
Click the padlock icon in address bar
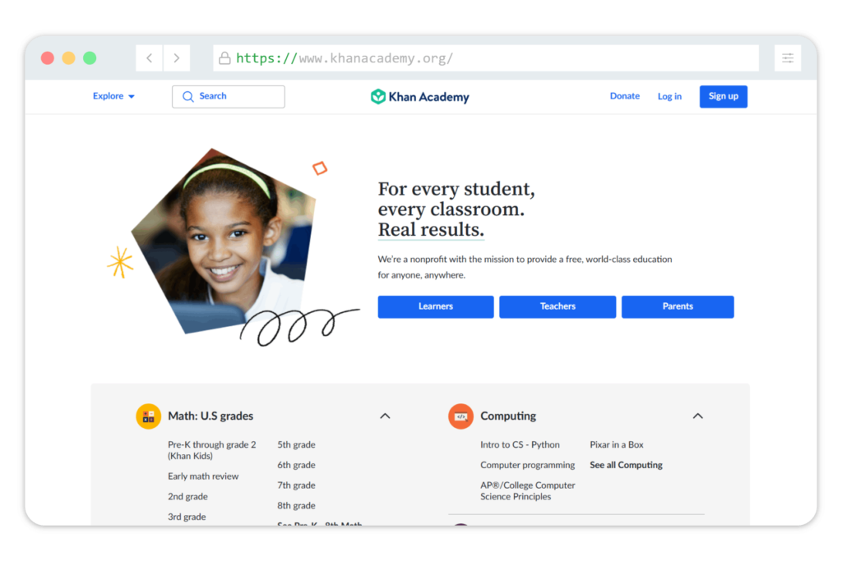[224, 58]
